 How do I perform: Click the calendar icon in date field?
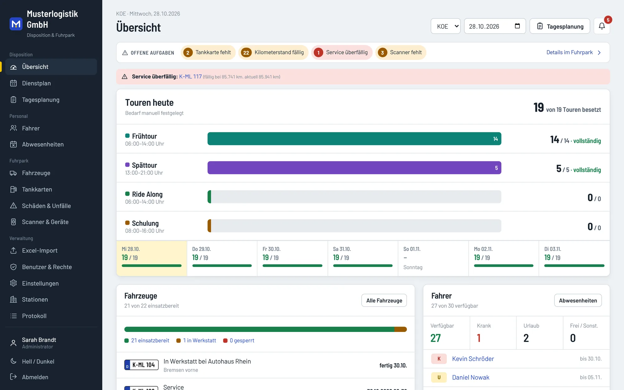coord(517,26)
